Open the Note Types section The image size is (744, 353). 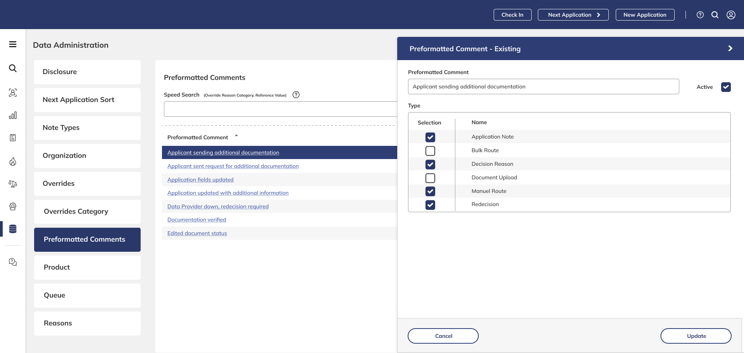click(87, 128)
